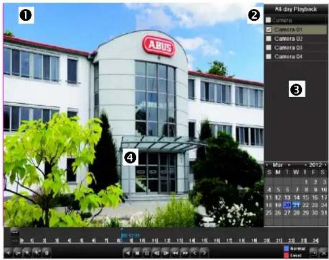Uncheck the Camera 01 checkbox
This screenshot has width=329, height=260.
tap(269, 30)
